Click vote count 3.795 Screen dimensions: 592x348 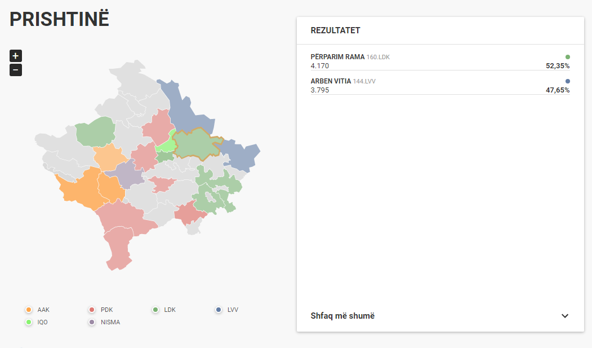(x=320, y=90)
